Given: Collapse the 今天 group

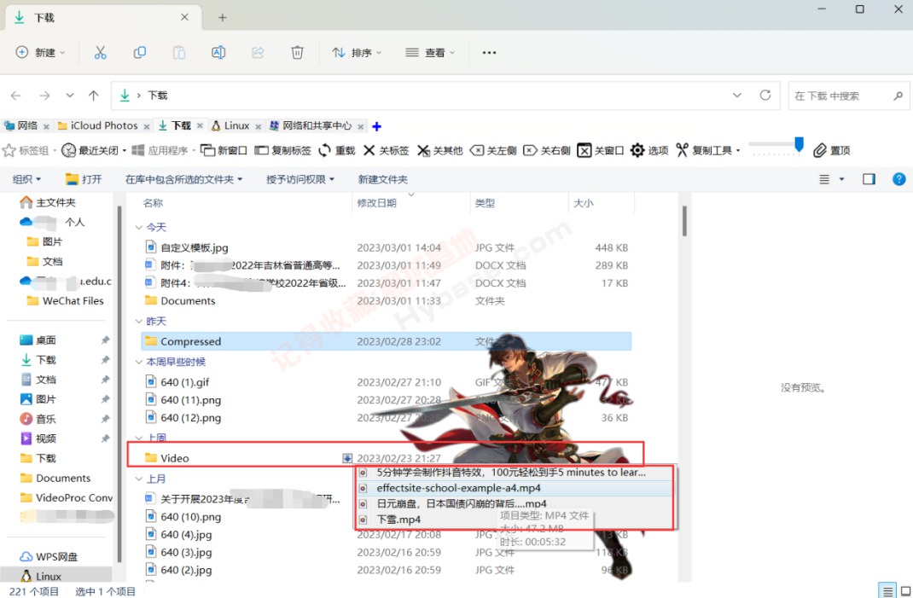Looking at the screenshot, I should (x=138, y=227).
